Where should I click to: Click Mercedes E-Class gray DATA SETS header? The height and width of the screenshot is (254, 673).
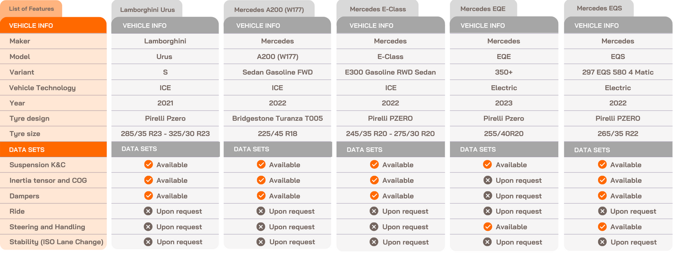(x=390, y=150)
